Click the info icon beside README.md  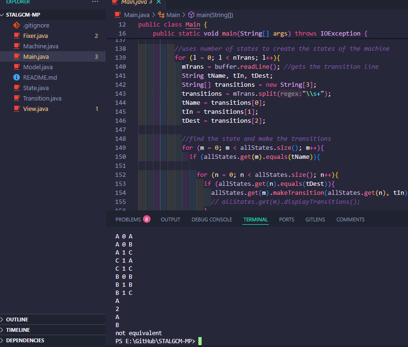coord(17,77)
